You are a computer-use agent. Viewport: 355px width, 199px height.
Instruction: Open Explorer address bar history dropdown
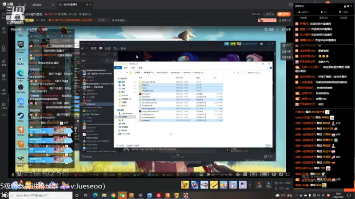point(234,73)
